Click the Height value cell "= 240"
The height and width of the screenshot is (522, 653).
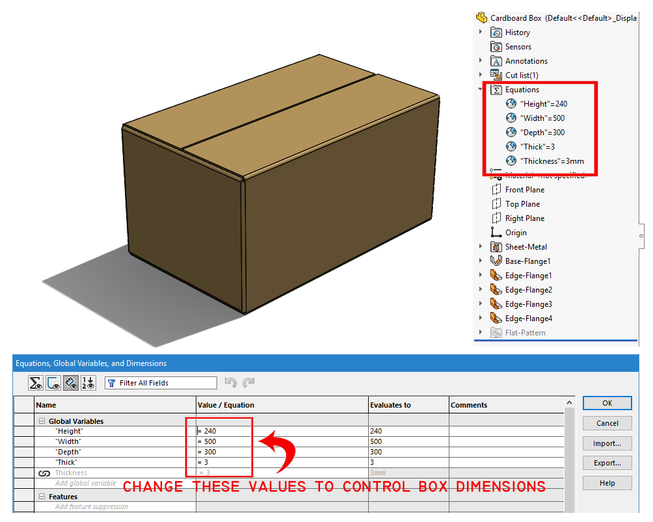pos(282,431)
